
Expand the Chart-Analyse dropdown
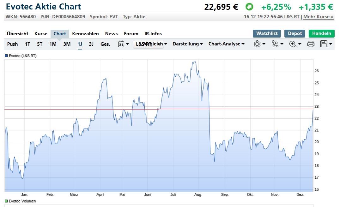[226, 44]
